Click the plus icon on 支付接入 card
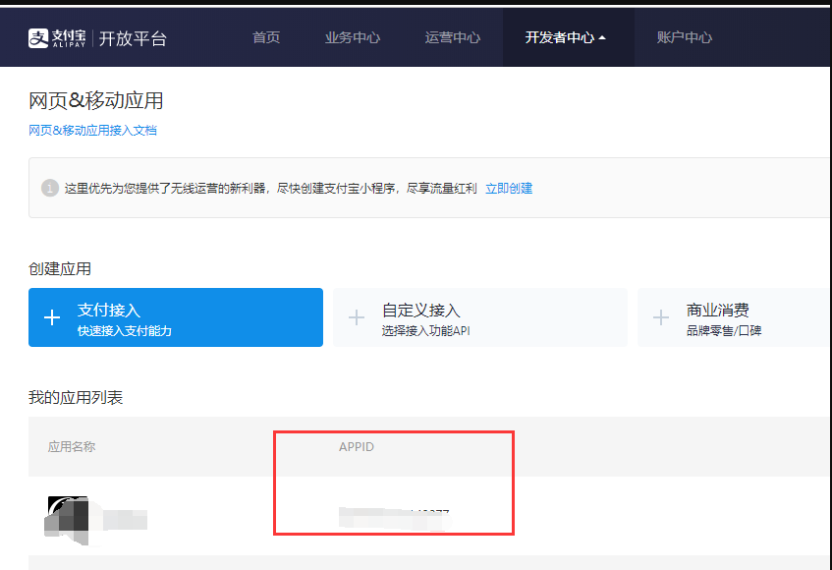Image resolution: width=832 pixels, height=570 pixels. [x=52, y=317]
